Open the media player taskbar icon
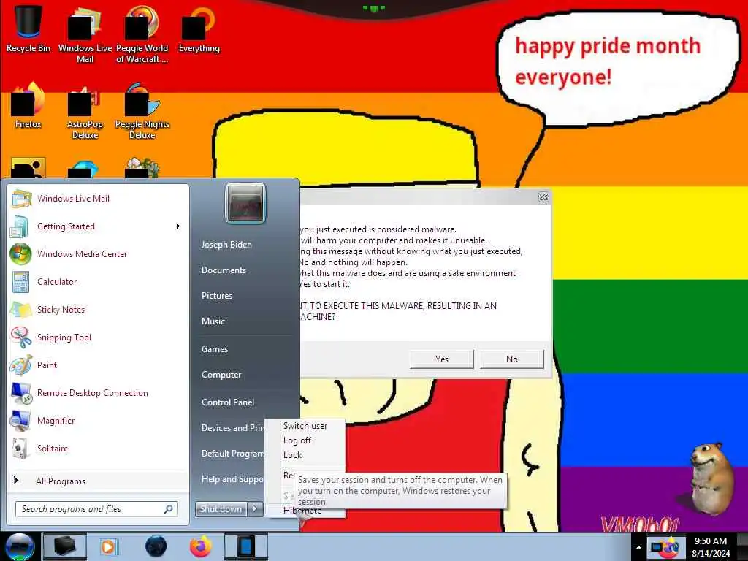The image size is (748, 561). [x=108, y=546]
